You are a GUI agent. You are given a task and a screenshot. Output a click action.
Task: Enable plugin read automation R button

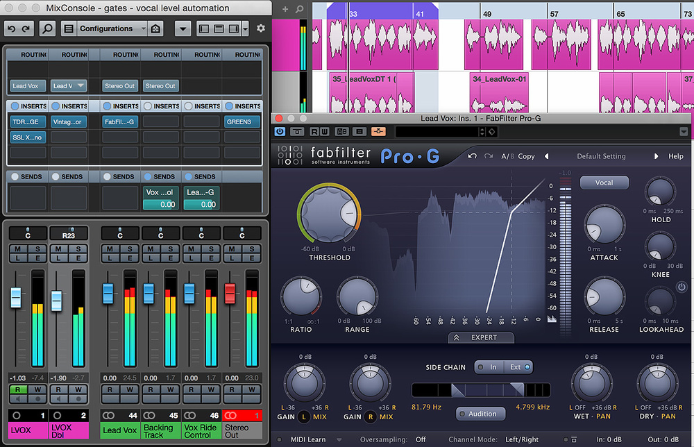pyautogui.click(x=314, y=131)
